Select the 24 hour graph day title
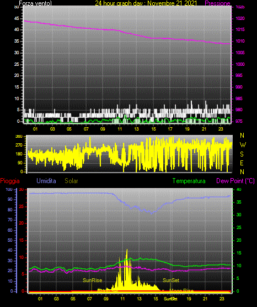This screenshot has width=257, height=307. coord(146,3)
